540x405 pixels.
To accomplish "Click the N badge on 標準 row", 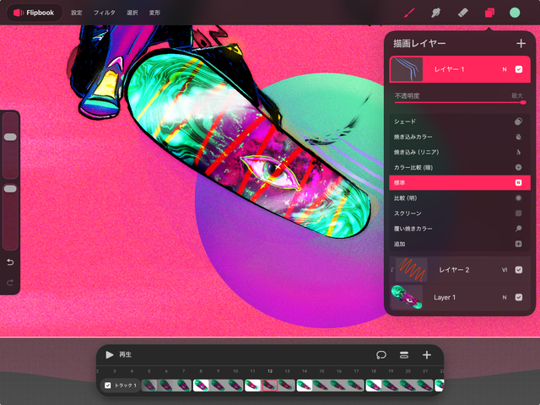I will coord(518,182).
